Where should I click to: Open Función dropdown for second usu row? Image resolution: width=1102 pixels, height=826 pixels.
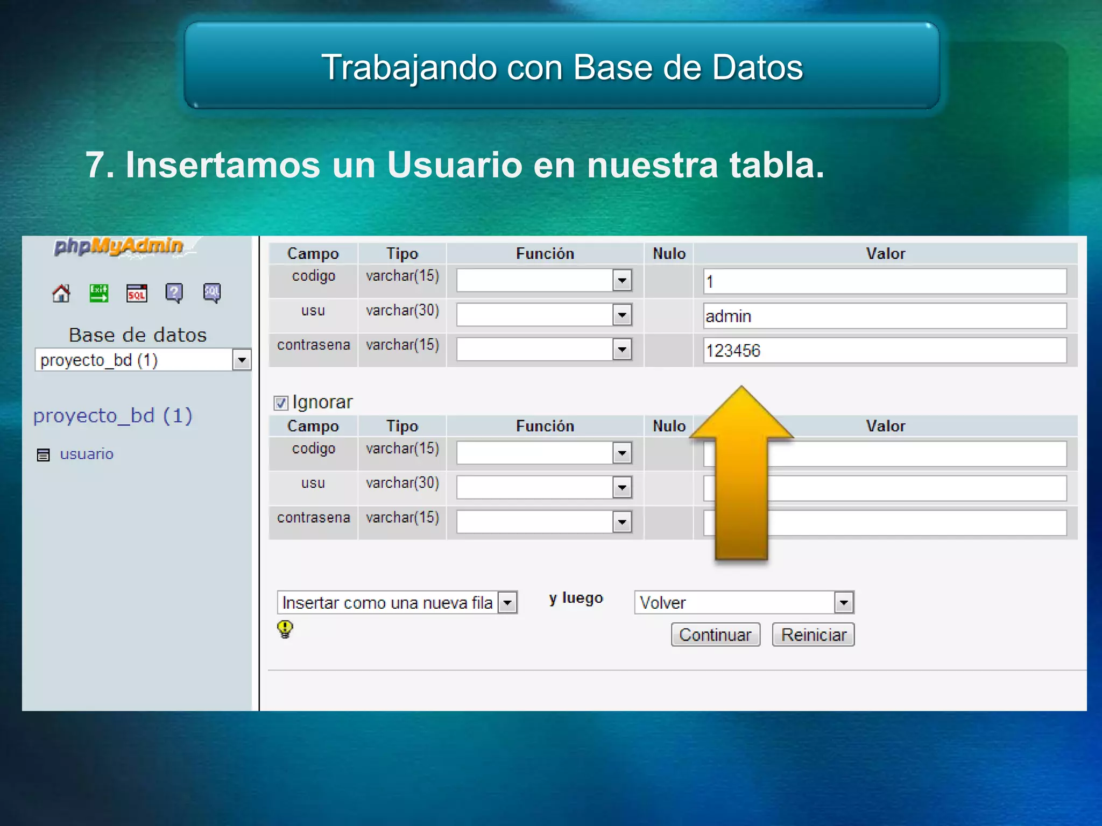(x=544, y=487)
